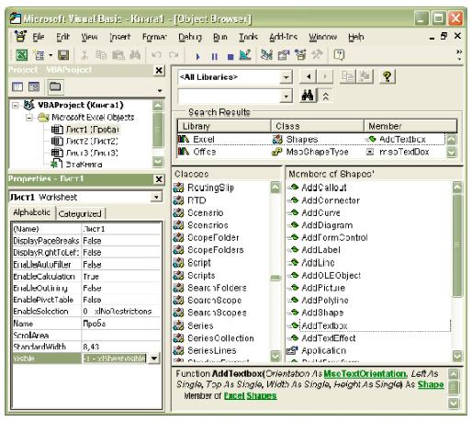Open Properties Window toolbar icon
Screen dimensions: 472x422
pos(284,55)
